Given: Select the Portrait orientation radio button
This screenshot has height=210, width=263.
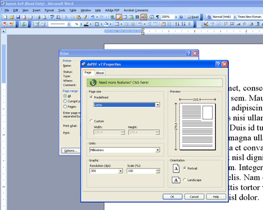Looking at the screenshot, I should (x=185, y=168).
